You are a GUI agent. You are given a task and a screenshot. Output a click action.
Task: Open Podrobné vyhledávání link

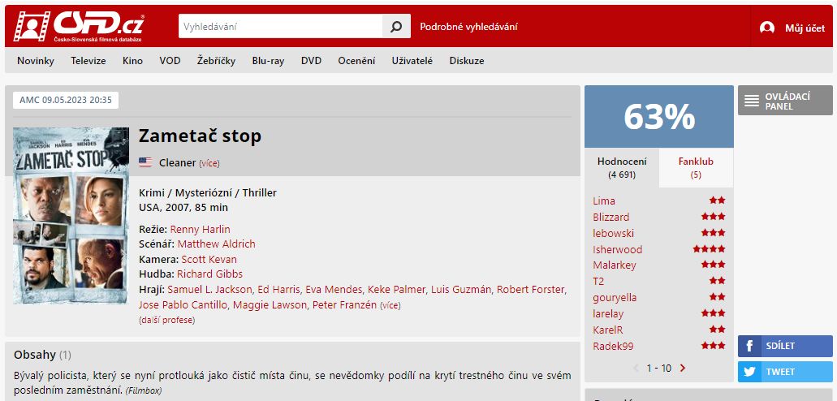point(468,27)
